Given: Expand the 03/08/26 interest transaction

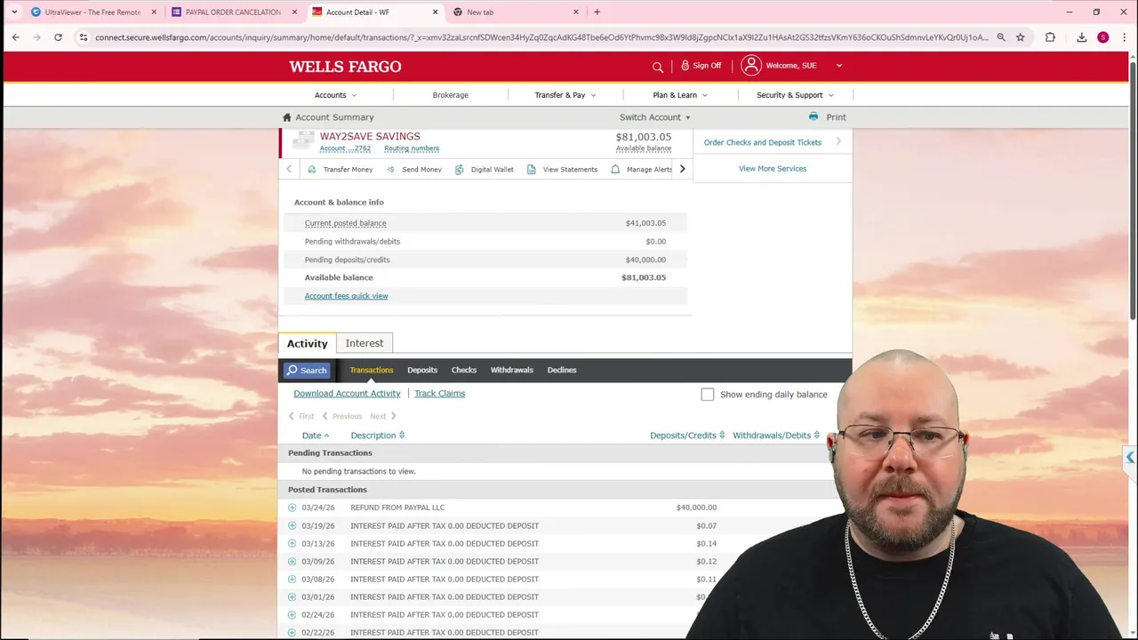Looking at the screenshot, I should pyautogui.click(x=293, y=579).
